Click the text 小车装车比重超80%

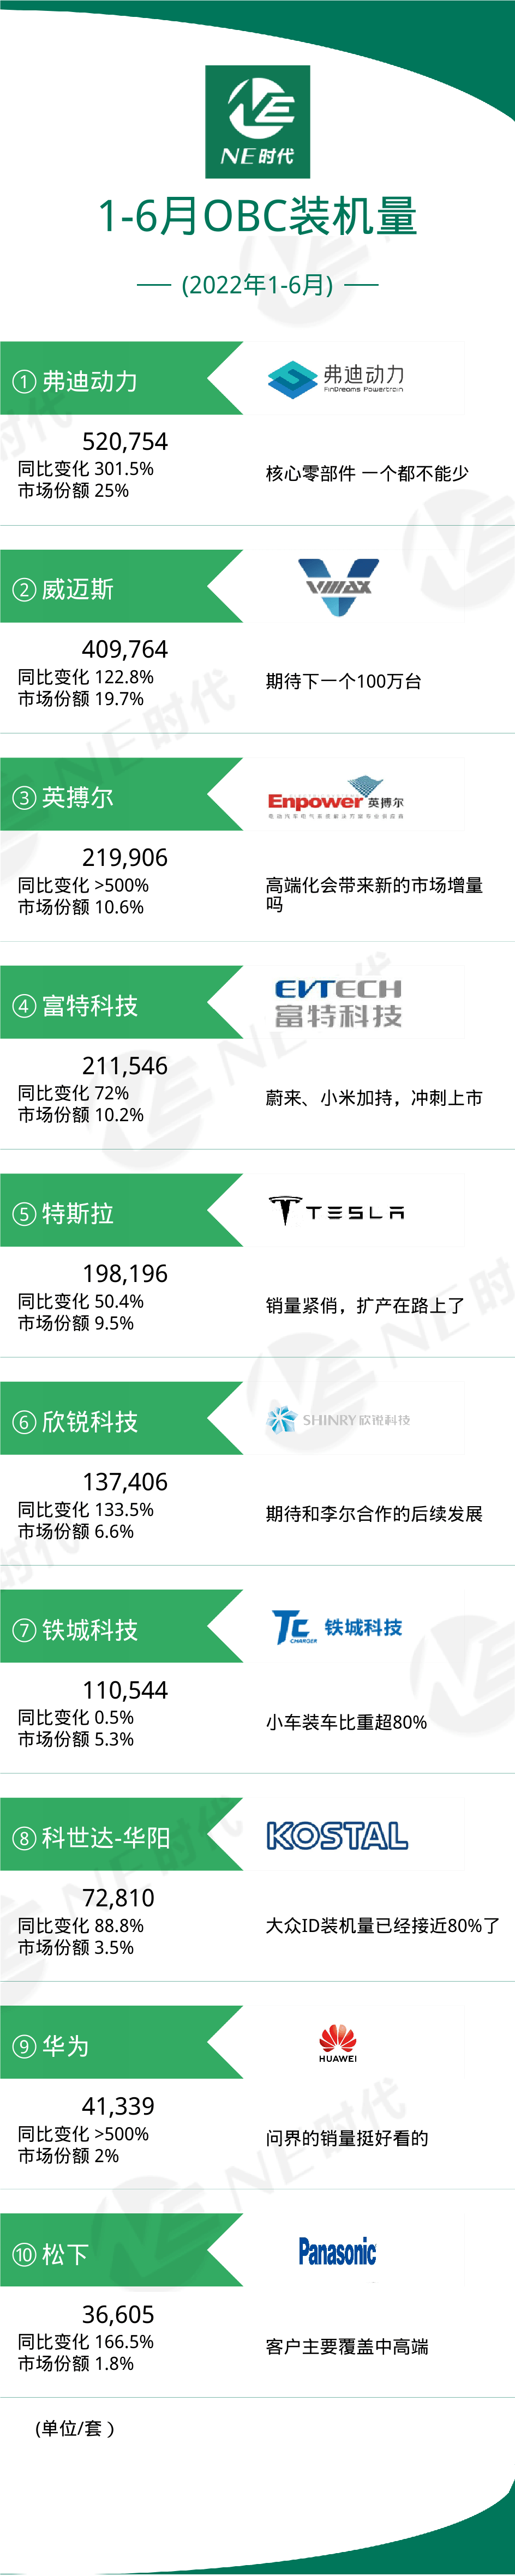(346, 1722)
